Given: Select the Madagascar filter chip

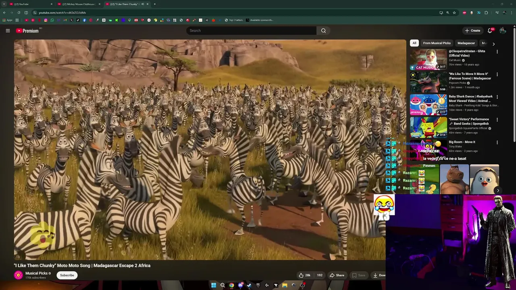Looking at the screenshot, I should 466,43.
